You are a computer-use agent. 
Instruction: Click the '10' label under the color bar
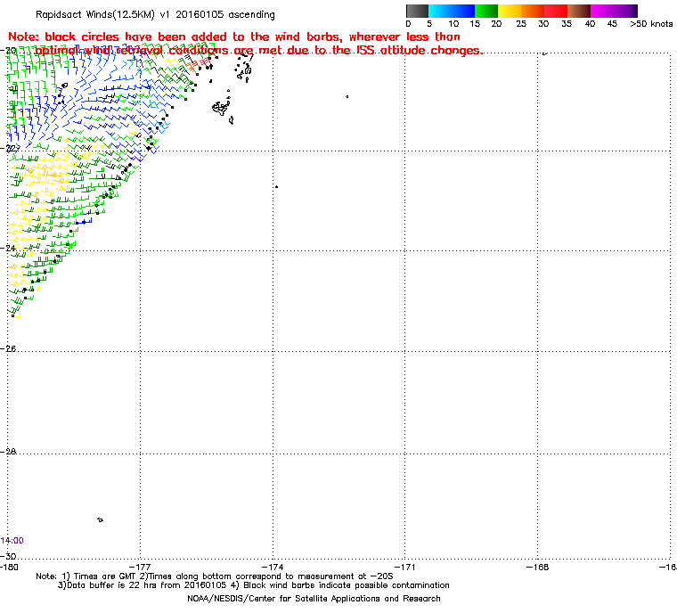tap(453, 24)
